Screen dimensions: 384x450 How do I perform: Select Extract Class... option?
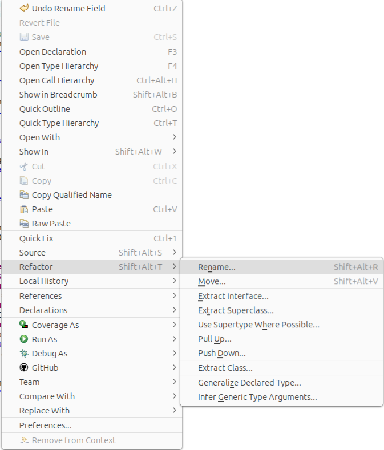tap(225, 368)
